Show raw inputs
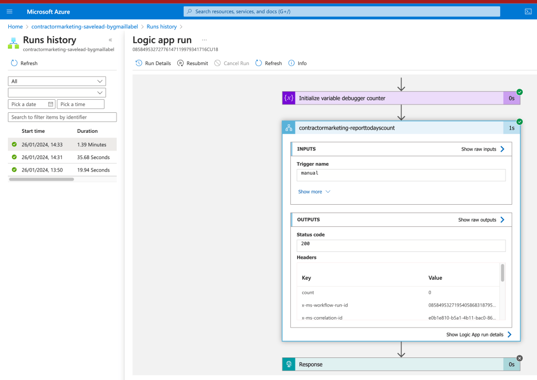 tap(483, 149)
